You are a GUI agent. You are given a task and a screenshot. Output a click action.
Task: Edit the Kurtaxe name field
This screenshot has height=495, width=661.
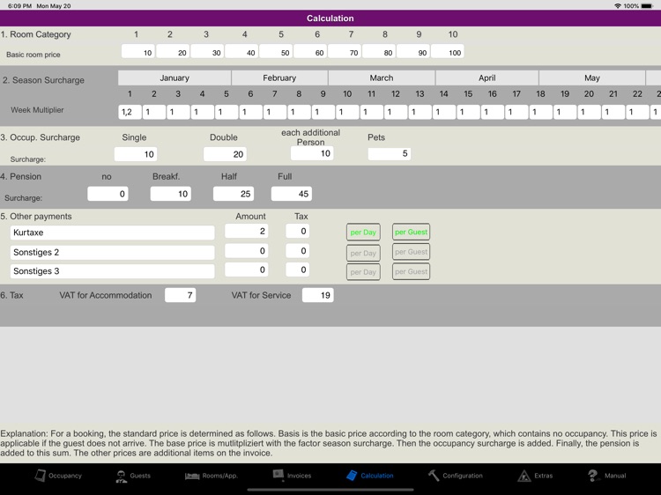(x=113, y=233)
